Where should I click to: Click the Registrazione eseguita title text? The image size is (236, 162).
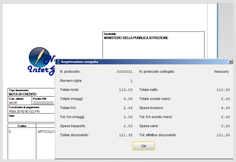(80, 62)
